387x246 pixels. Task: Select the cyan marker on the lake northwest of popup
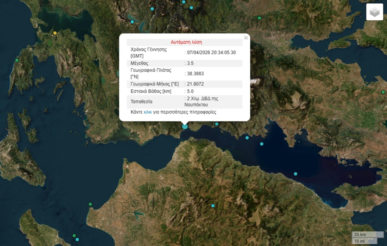[x=132, y=22]
